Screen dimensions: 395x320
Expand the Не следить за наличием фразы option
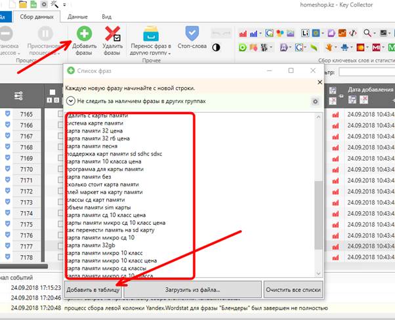point(71,102)
